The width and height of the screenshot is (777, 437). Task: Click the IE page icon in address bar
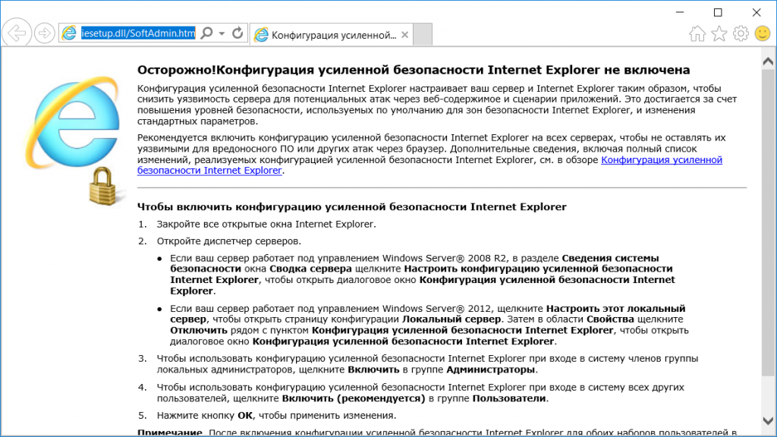[69, 33]
